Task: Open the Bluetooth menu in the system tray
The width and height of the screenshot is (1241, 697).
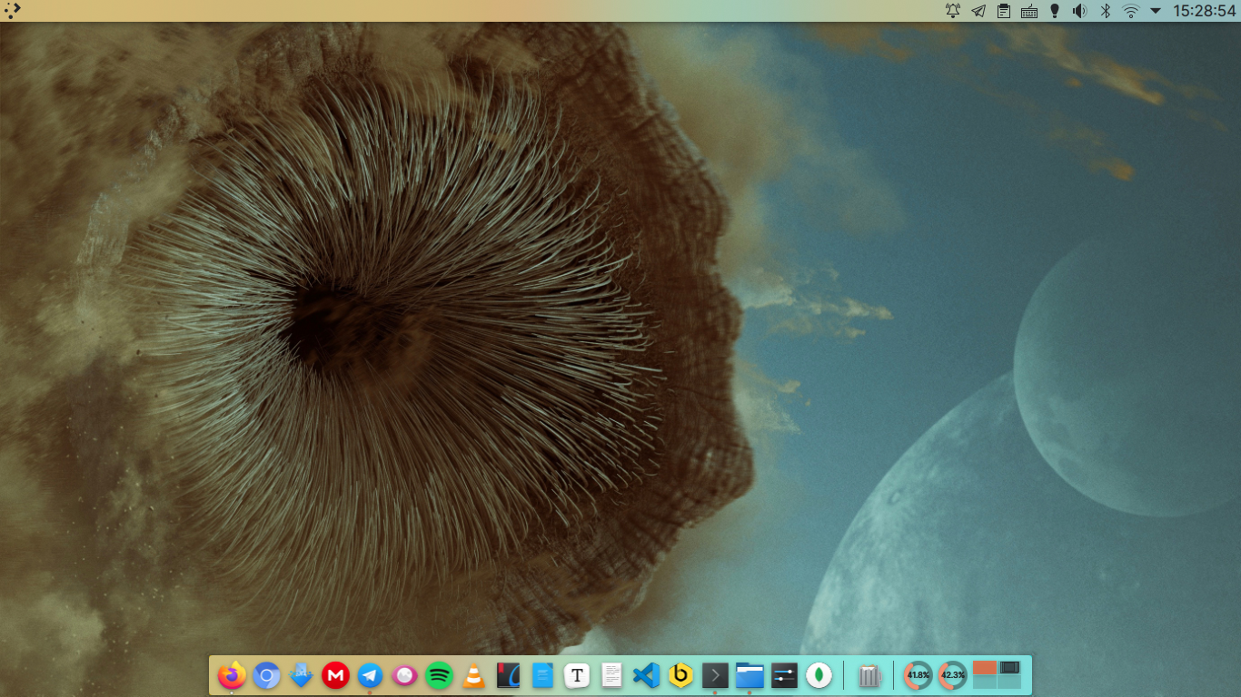Action: [1106, 11]
